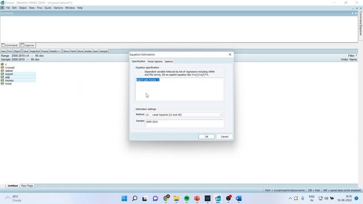Open taskbar Search
Screen dimensions: 363x204
coord(134,198)
